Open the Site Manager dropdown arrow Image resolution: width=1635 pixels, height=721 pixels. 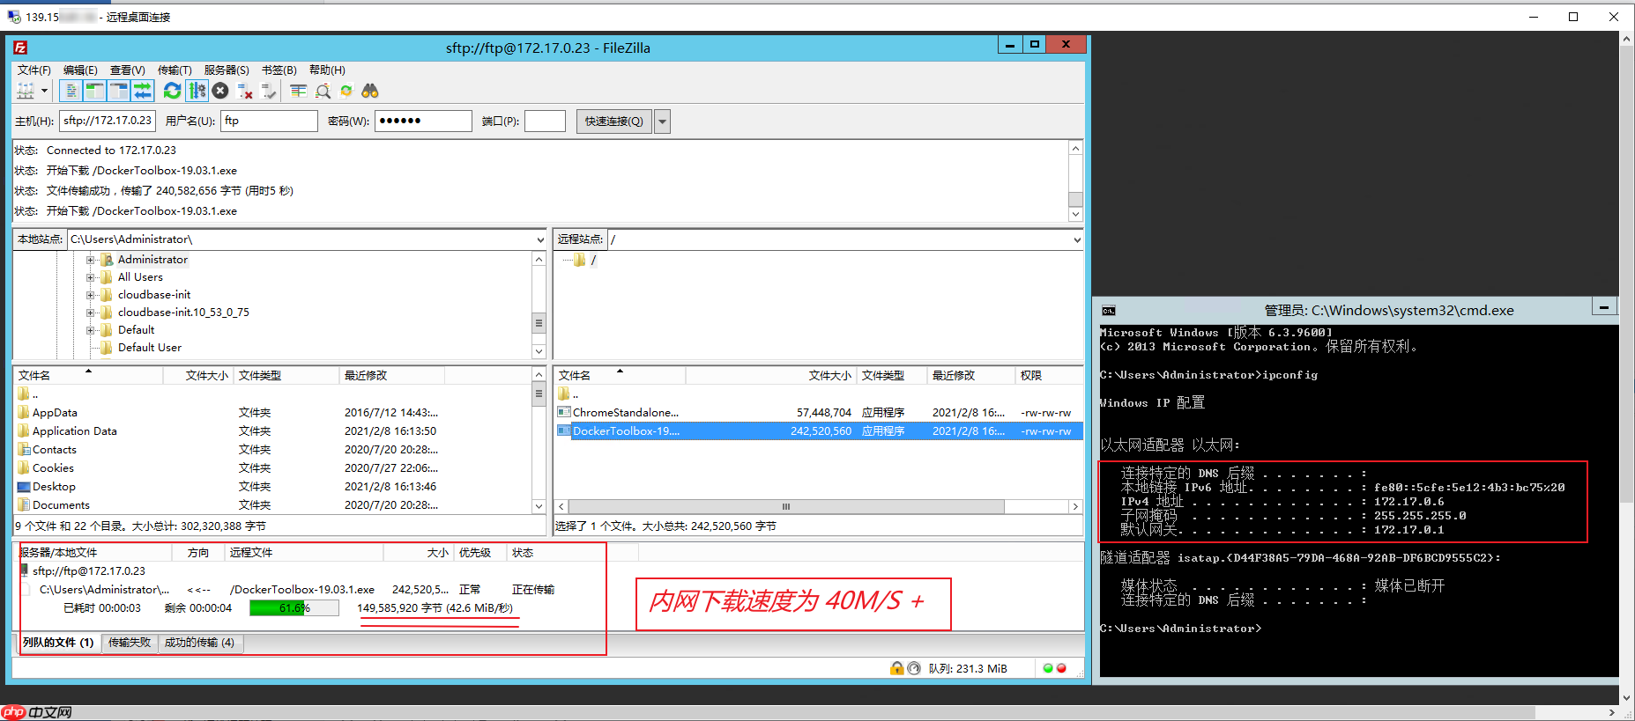[44, 91]
